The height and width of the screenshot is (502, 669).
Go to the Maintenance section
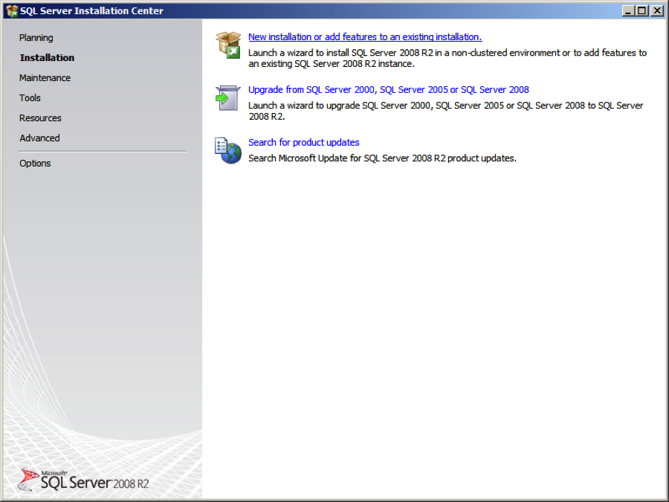(x=45, y=77)
